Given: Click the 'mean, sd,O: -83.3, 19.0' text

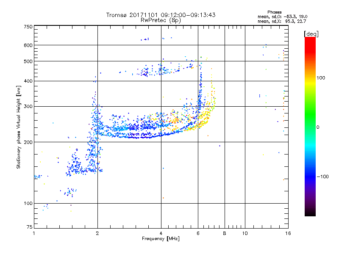Looking at the screenshot, I should (x=282, y=17).
